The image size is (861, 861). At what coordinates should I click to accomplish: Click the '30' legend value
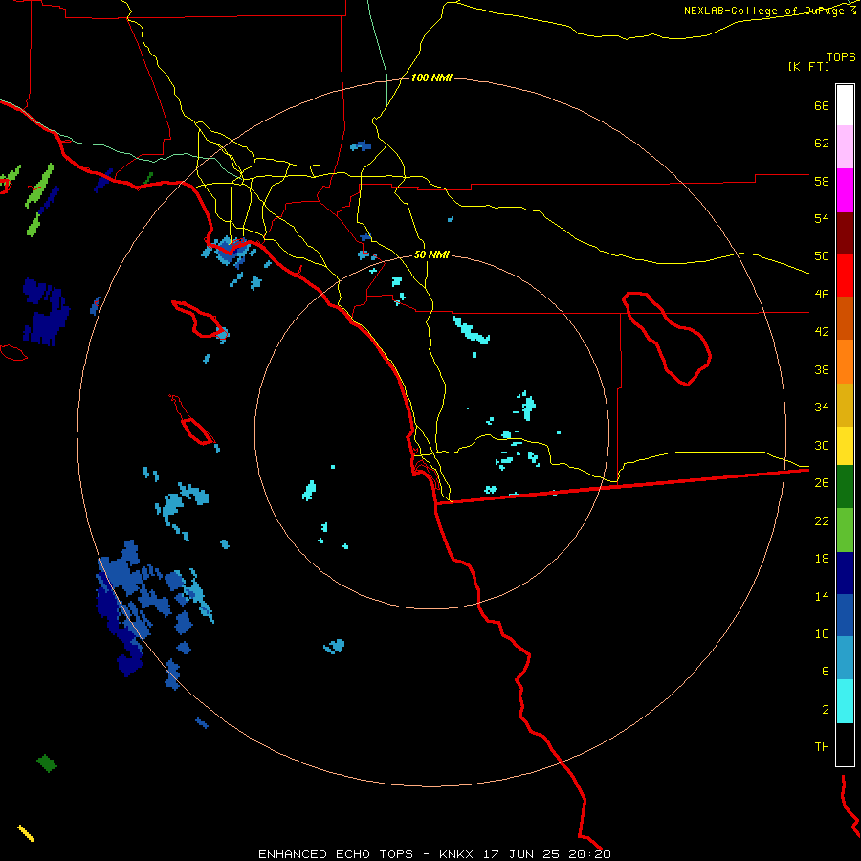[x=822, y=445]
